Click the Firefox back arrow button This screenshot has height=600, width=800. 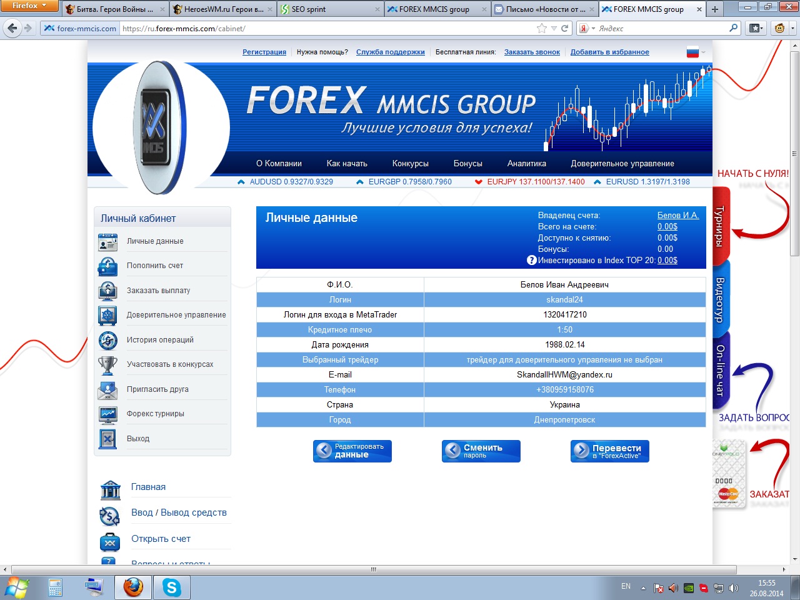(12, 28)
